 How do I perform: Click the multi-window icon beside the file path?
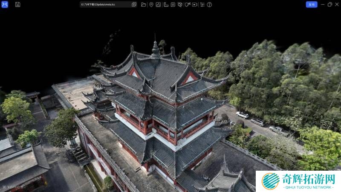click(x=134, y=4)
